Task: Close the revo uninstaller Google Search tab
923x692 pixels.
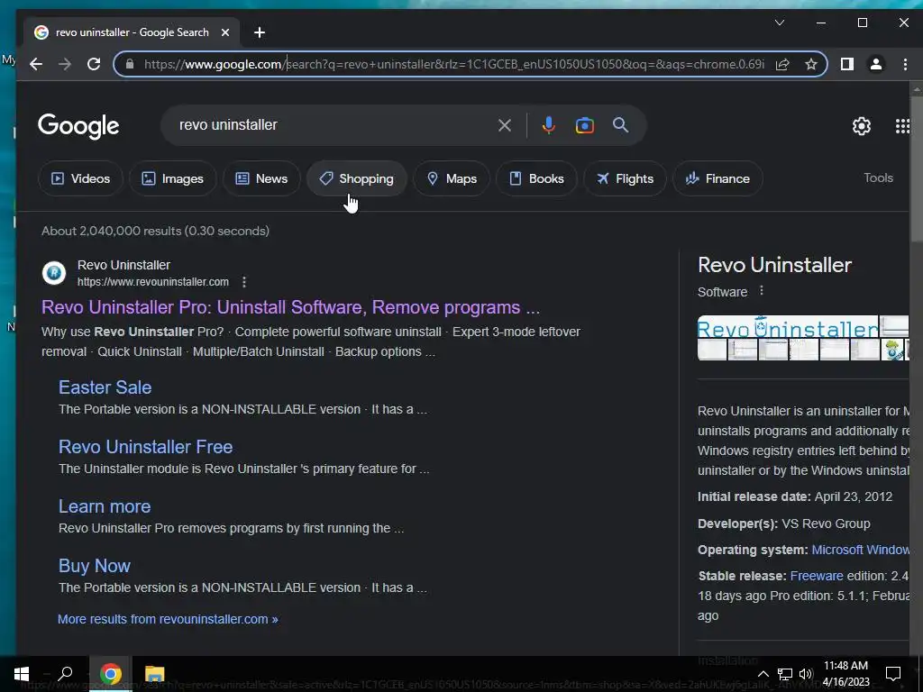Action: point(224,32)
